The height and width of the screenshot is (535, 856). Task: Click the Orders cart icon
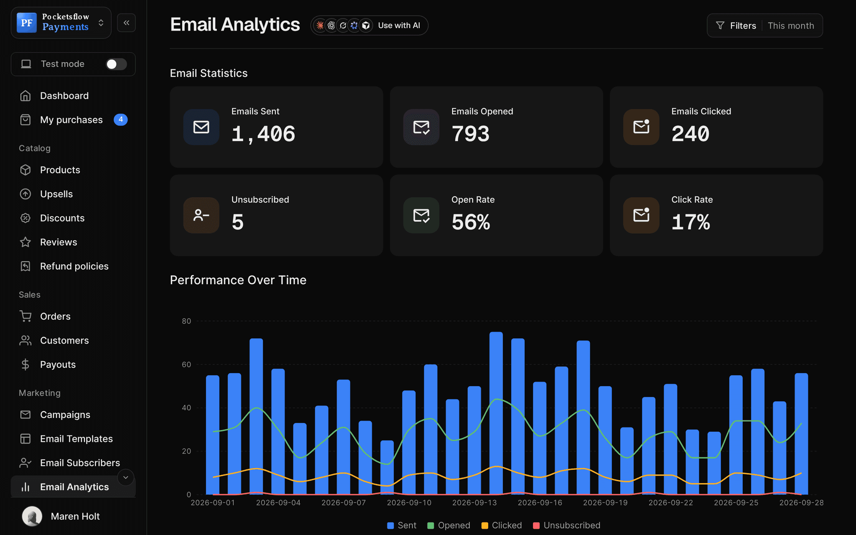pos(25,316)
